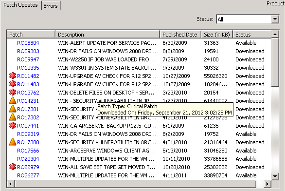Select description 'WIN-ALL SAVE SET TAPE GET MOVED T...'

pos(107,167)
